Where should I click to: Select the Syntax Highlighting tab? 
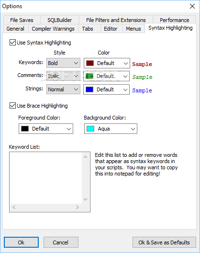170,28
